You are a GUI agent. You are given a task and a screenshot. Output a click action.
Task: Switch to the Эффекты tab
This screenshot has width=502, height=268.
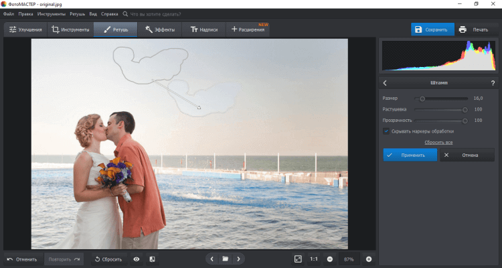[159, 29]
